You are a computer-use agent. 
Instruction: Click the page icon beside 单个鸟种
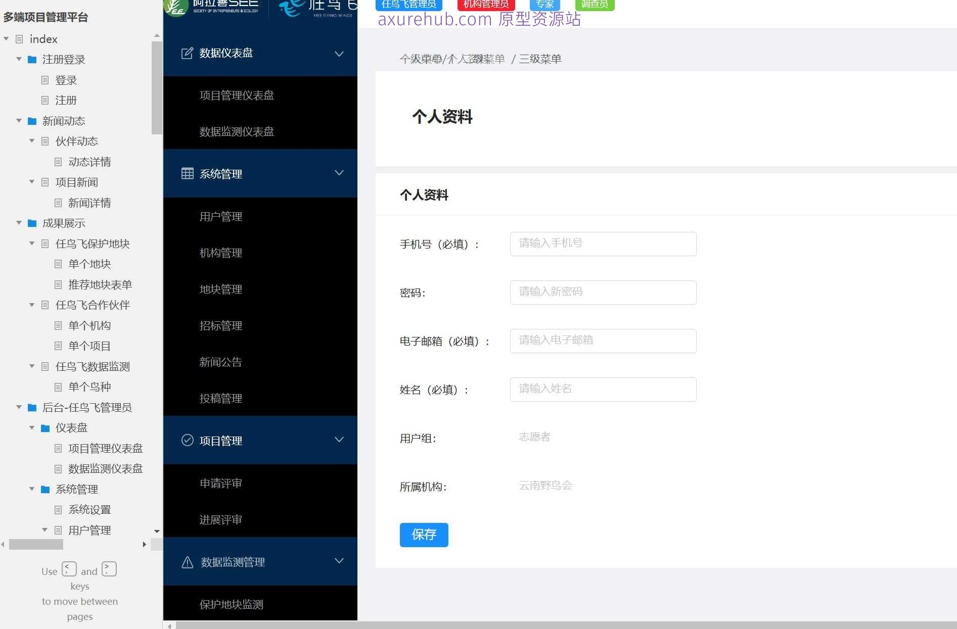coord(58,386)
